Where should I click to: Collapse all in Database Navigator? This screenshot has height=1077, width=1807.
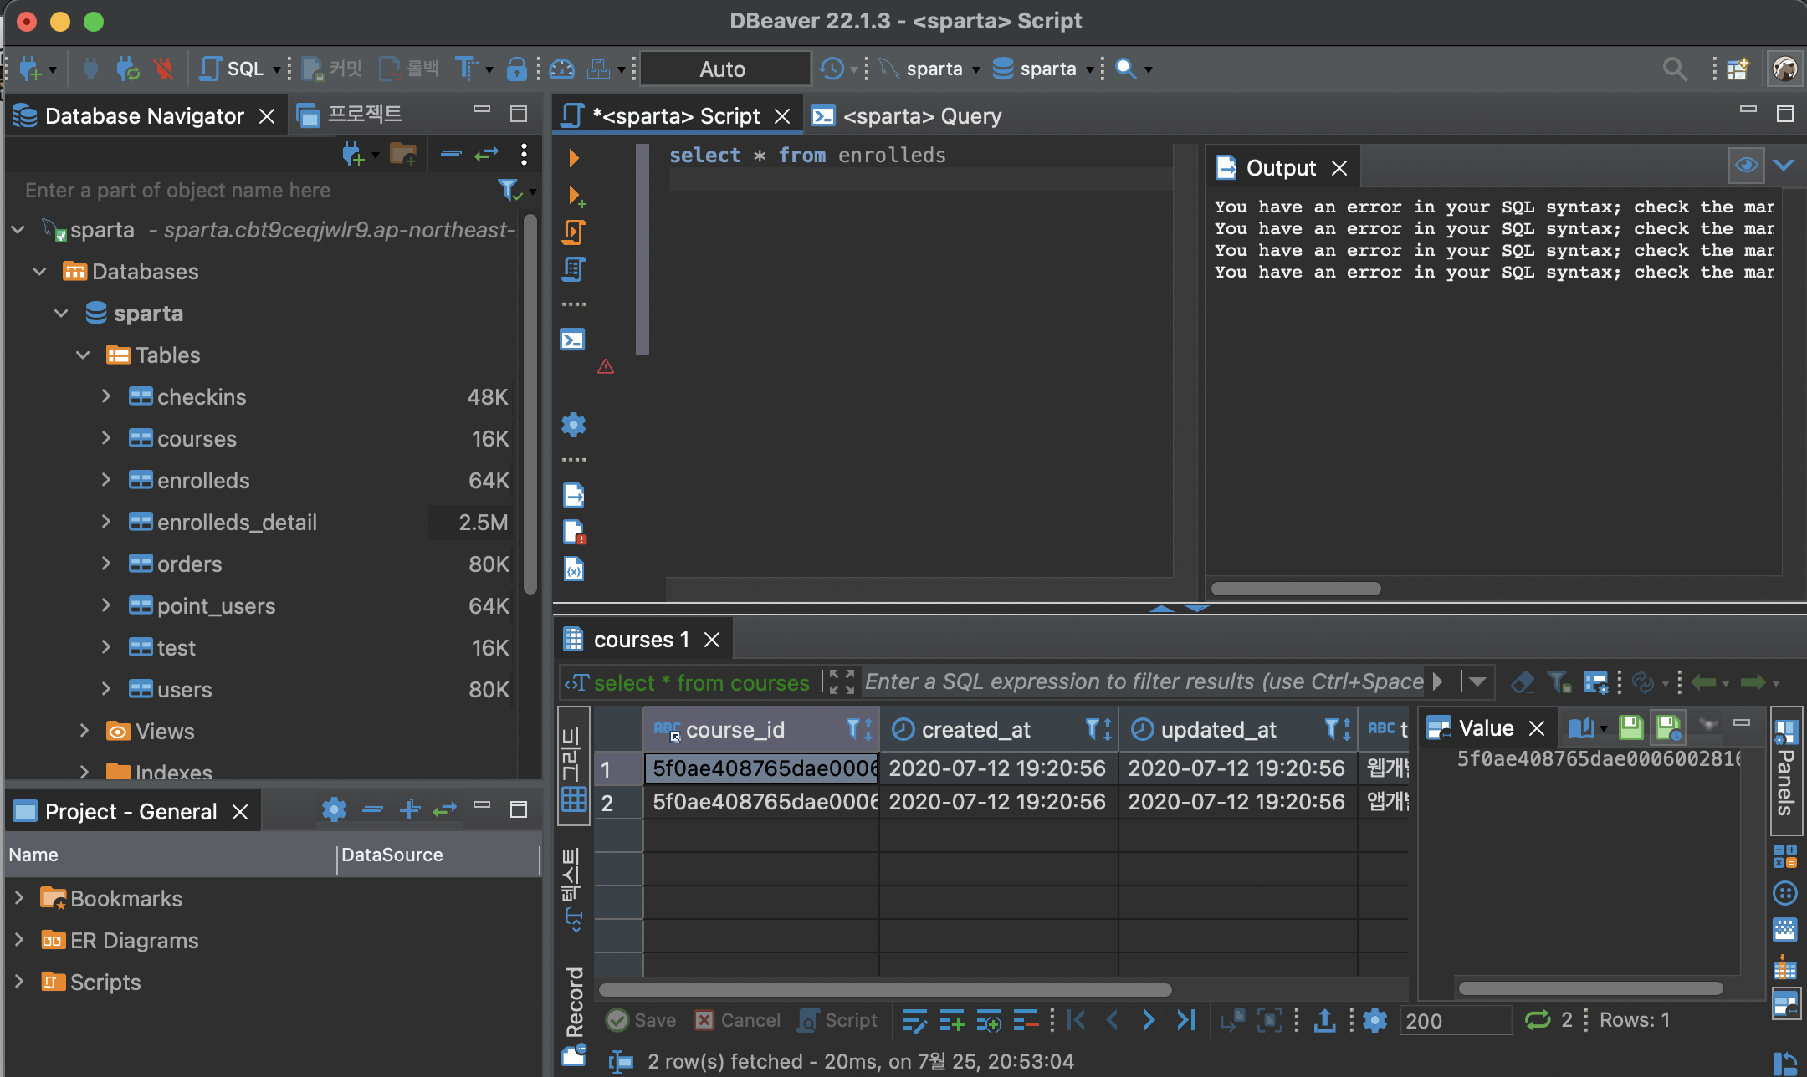(451, 154)
